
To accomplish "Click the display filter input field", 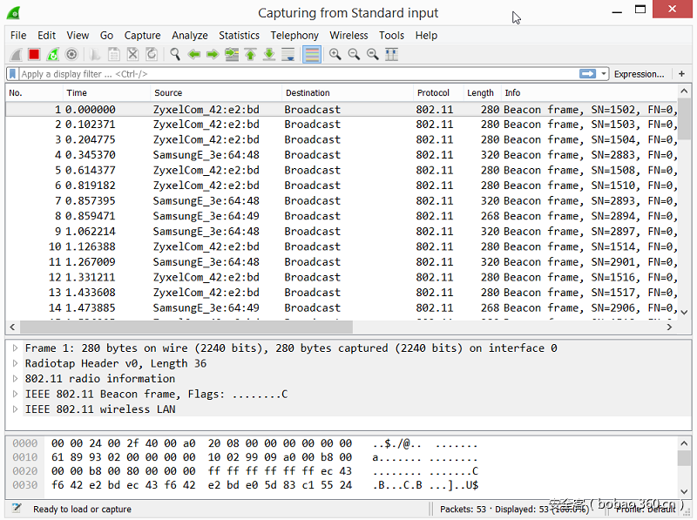I will (296, 74).
